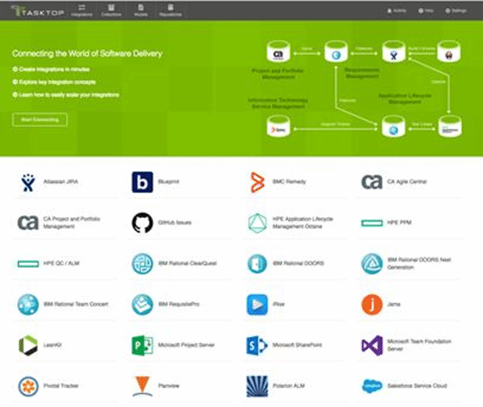Select the IBM RequisitePro icon
The height and width of the screenshot is (407, 483).
coord(142,305)
